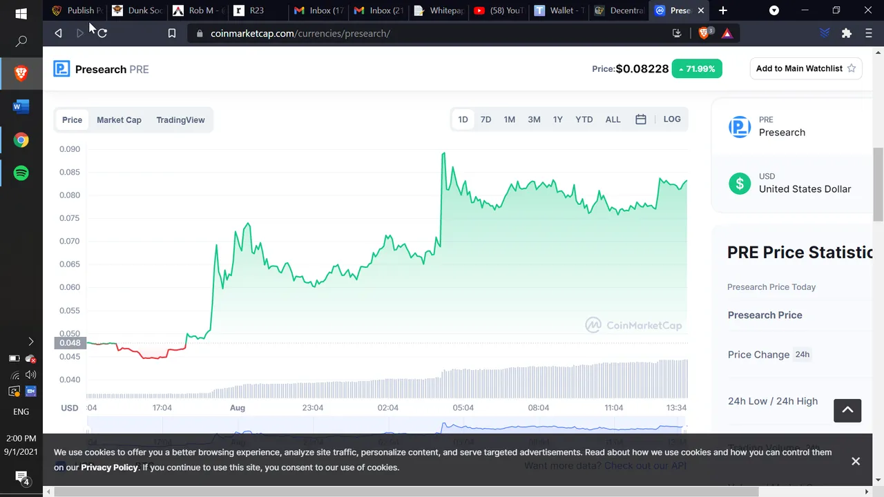Open the network Wi-Fi tray icon
The width and height of the screenshot is (884, 497).
click(x=15, y=375)
